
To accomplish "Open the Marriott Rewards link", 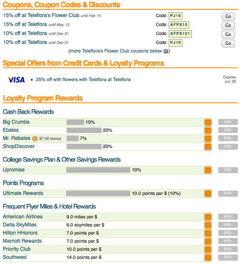I will click(x=22, y=241).
